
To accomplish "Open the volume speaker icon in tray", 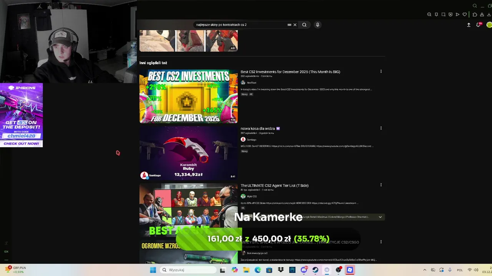I will [476, 270].
